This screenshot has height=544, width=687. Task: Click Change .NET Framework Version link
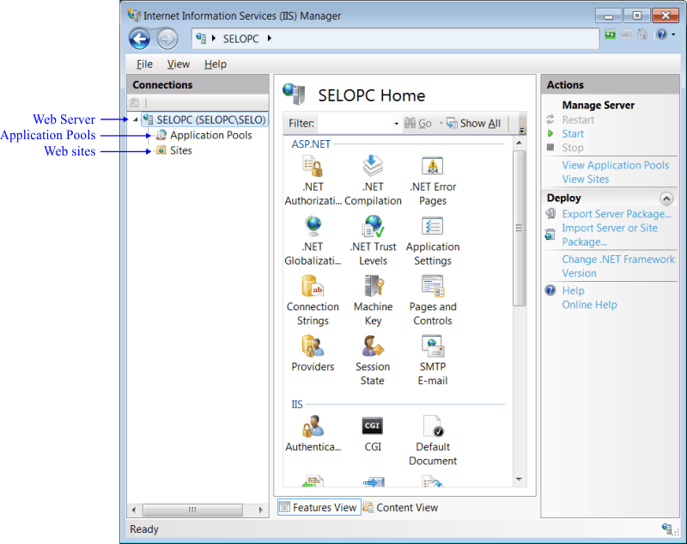(x=618, y=266)
